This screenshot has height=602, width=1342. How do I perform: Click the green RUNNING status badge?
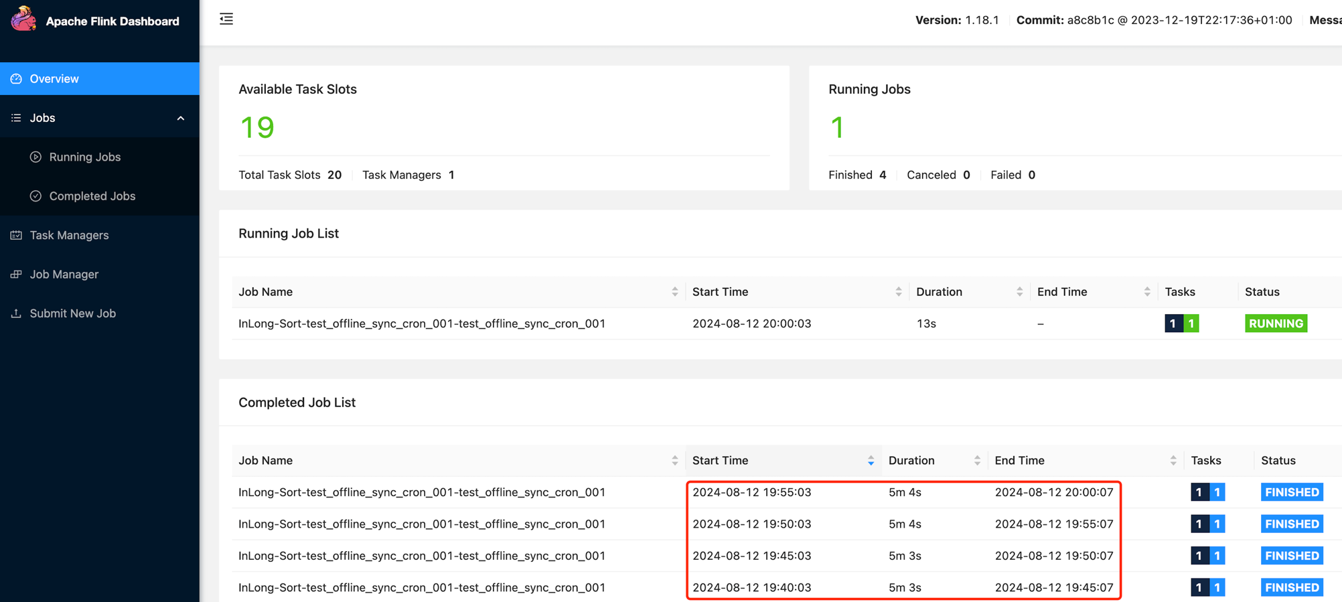coord(1276,323)
